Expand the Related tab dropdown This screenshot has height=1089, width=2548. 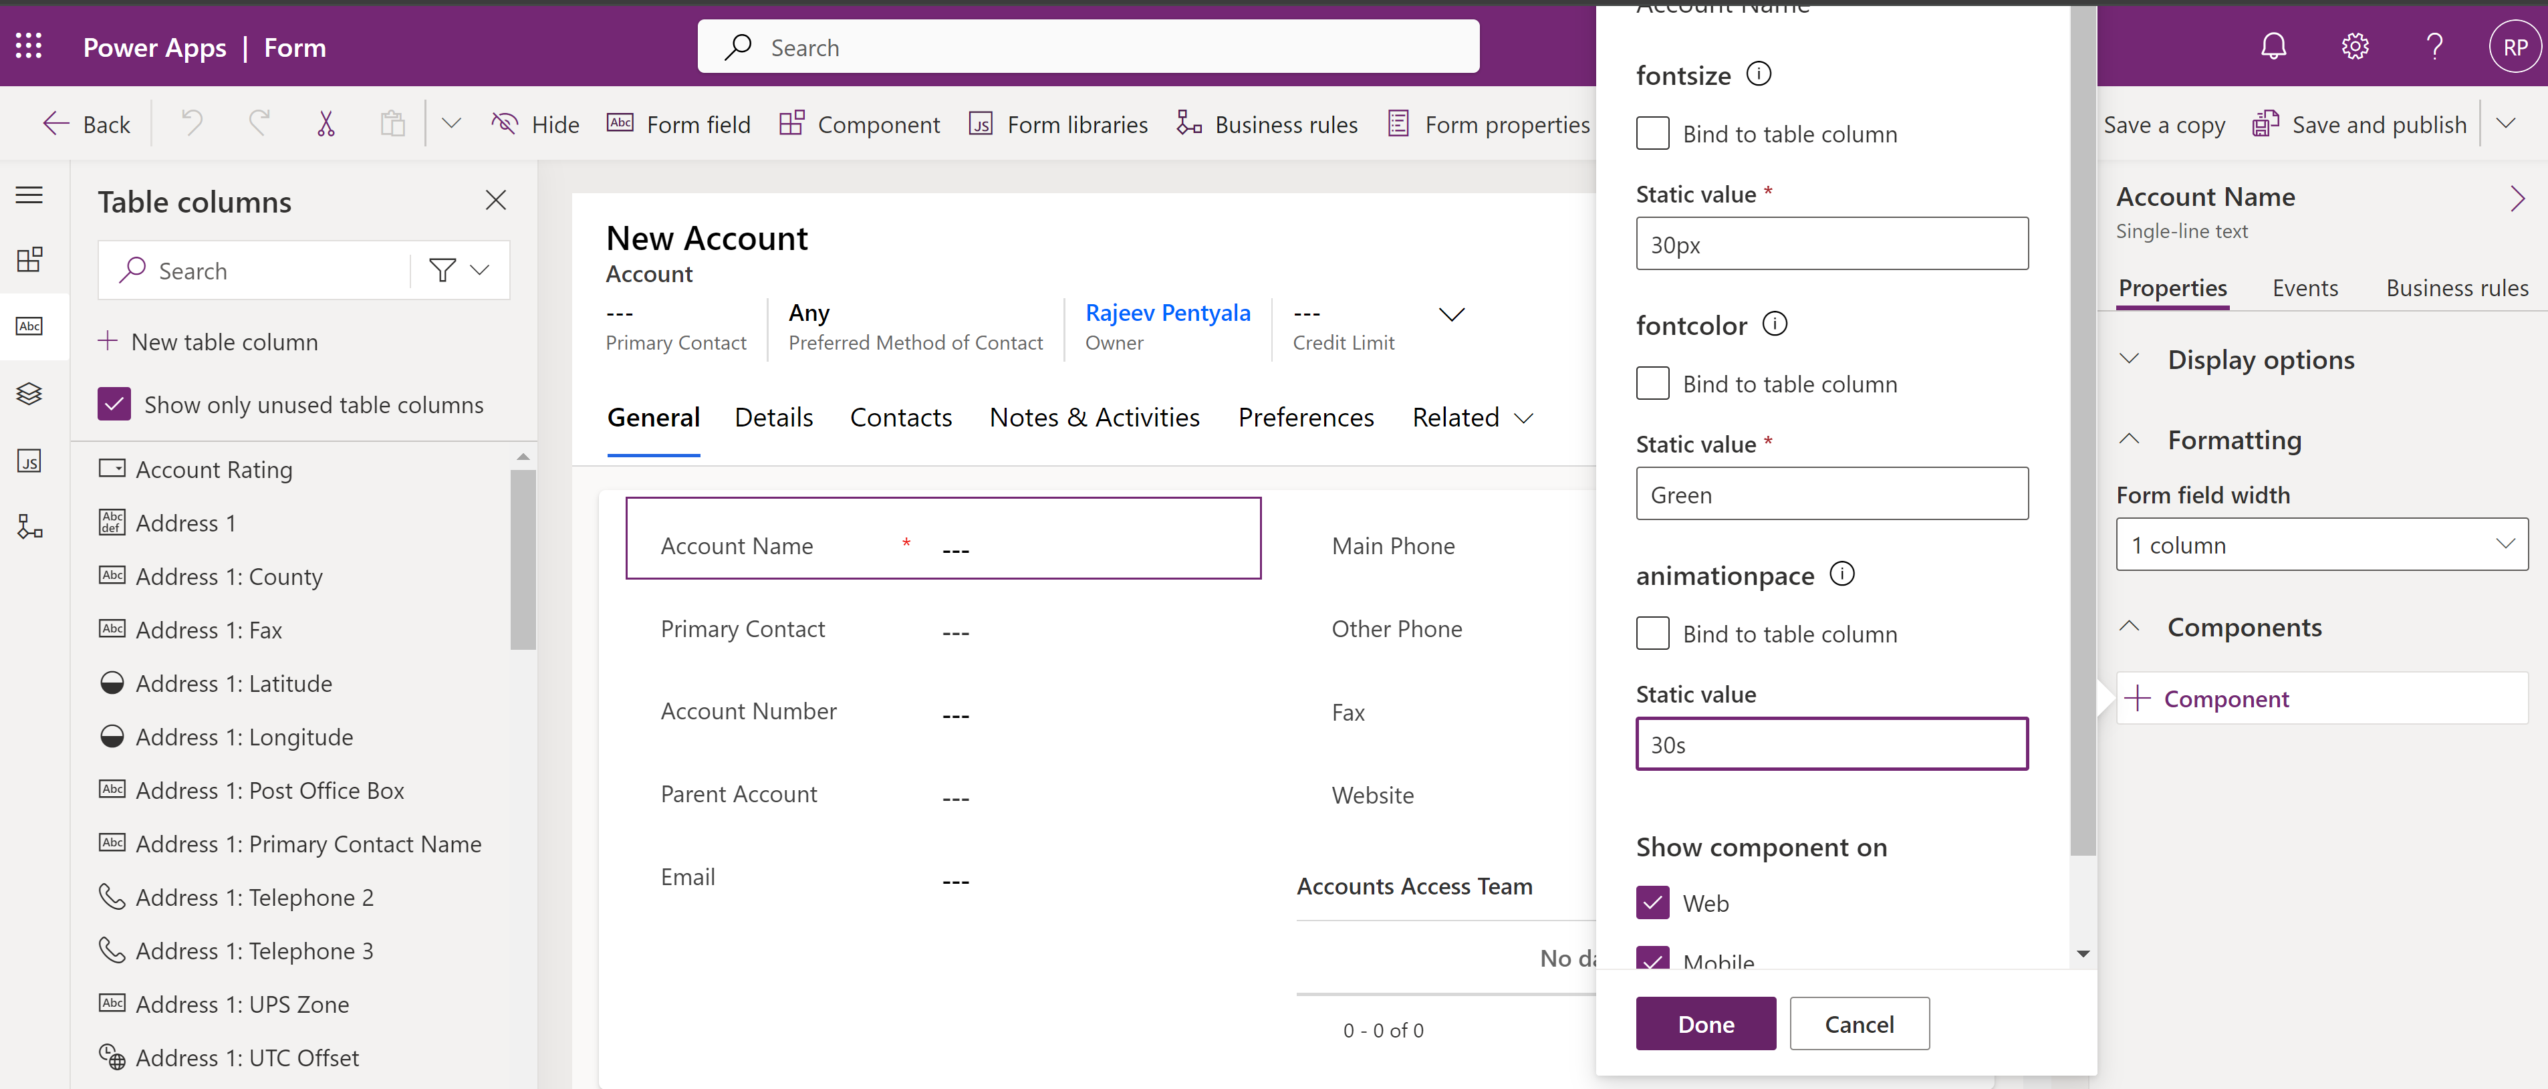[1472, 417]
